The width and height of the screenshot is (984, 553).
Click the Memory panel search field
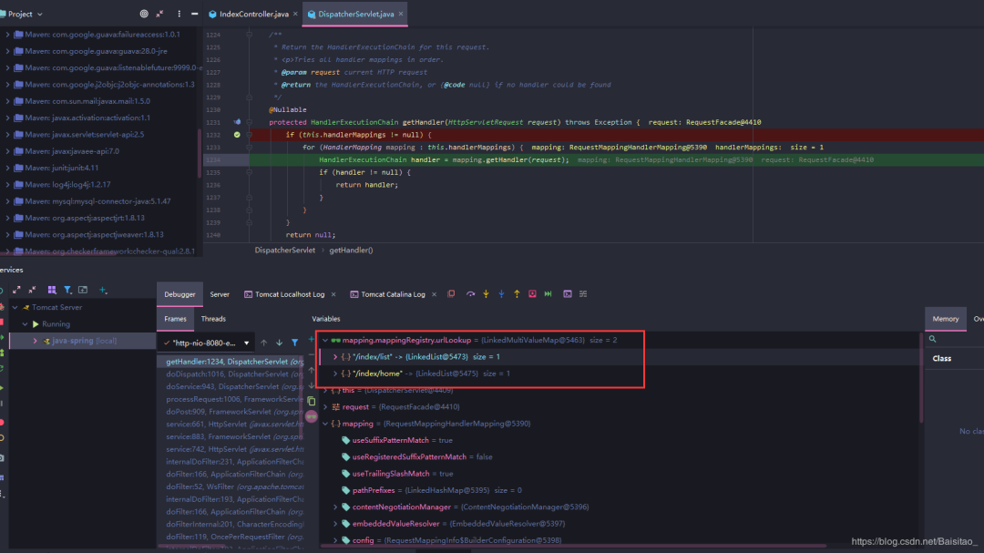tap(955, 339)
